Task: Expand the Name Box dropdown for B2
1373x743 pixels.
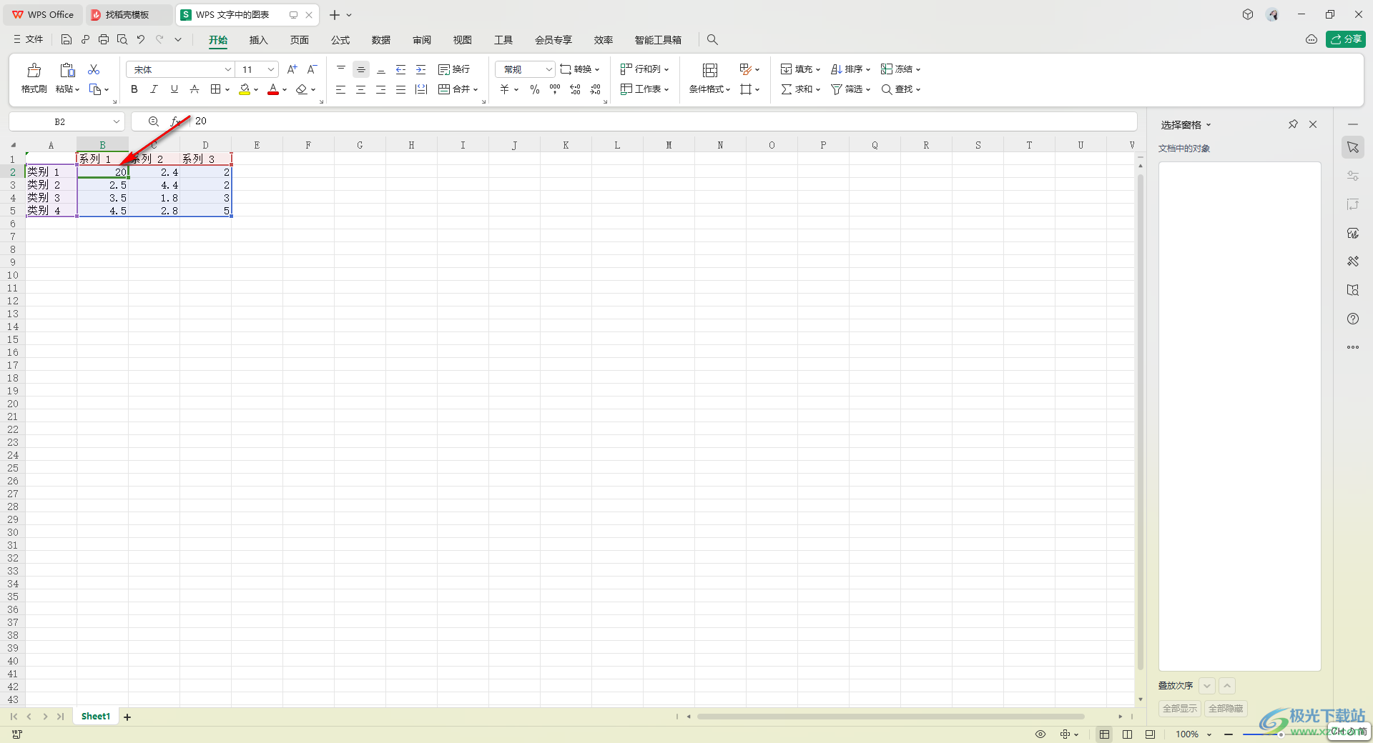Action: click(x=116, y=121)
